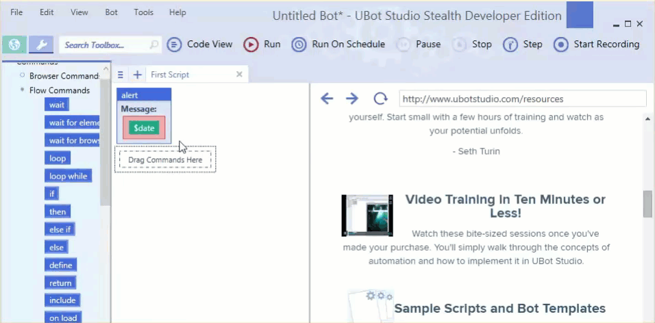Select the include command

[62, 300]
